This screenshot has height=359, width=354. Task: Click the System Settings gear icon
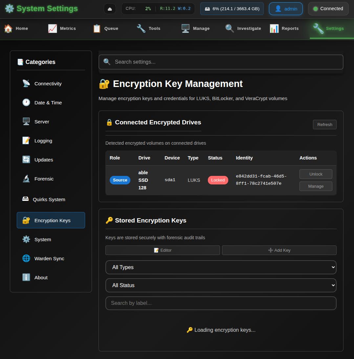pos(10,9)
